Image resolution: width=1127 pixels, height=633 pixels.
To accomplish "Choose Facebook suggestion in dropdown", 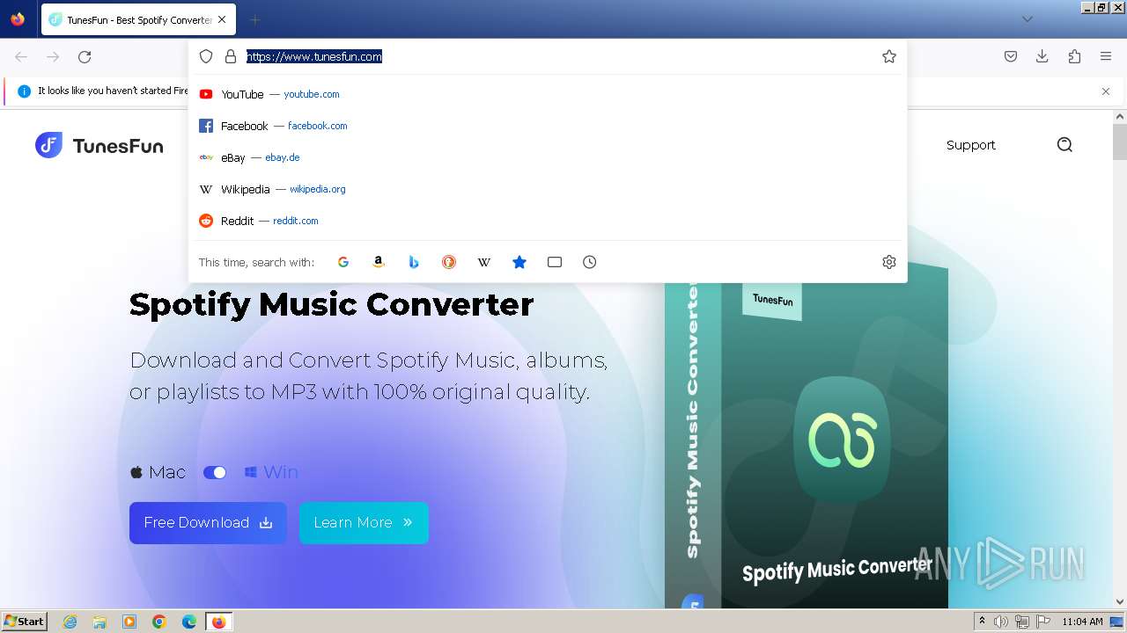I will click(x=548, y=126).
